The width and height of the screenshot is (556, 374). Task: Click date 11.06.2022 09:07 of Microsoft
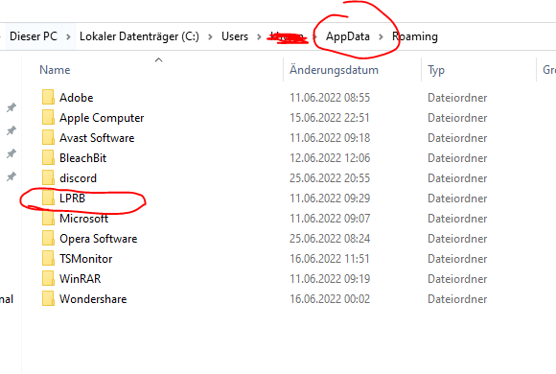[330, 219]
